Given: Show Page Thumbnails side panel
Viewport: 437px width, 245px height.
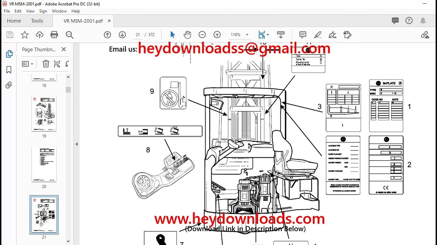Looking at the screenshot, I should 9,54.
